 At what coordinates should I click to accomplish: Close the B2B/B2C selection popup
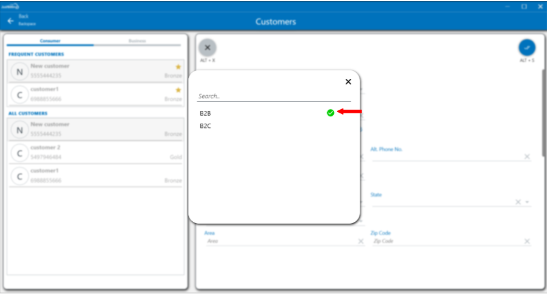[348, 82]
